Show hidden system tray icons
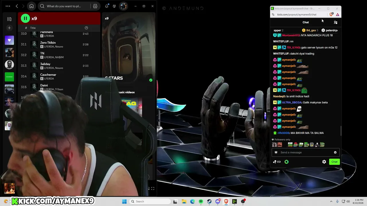367x206 pixels. (331, 201)
